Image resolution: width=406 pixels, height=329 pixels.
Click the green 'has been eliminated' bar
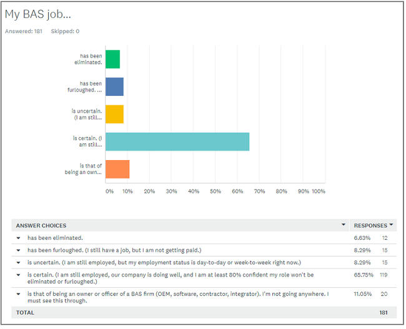[112, 59]
